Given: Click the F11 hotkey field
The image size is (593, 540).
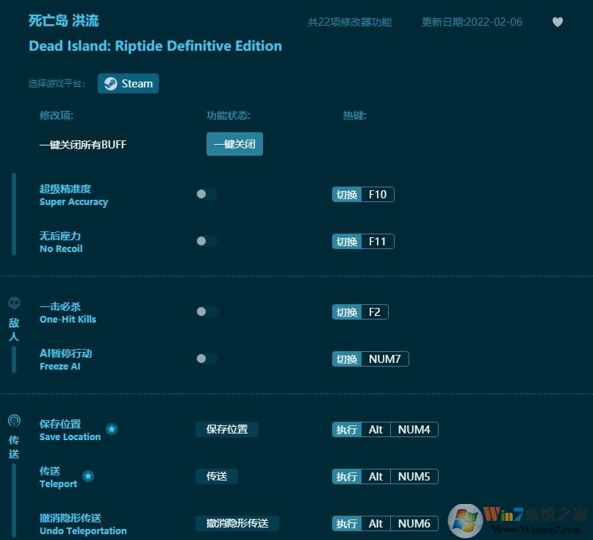Looking at the screenshot, I should tap(378, 241).
